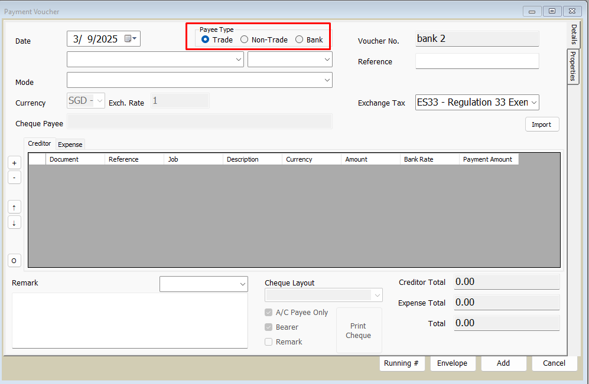589x384 pixels.
Task: Click the minus button to remove row
Action: [x=14, y=178]
